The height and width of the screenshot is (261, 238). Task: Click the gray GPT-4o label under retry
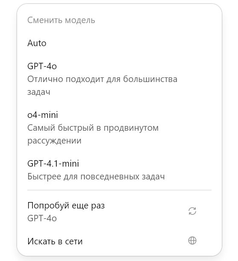point(42,218)
